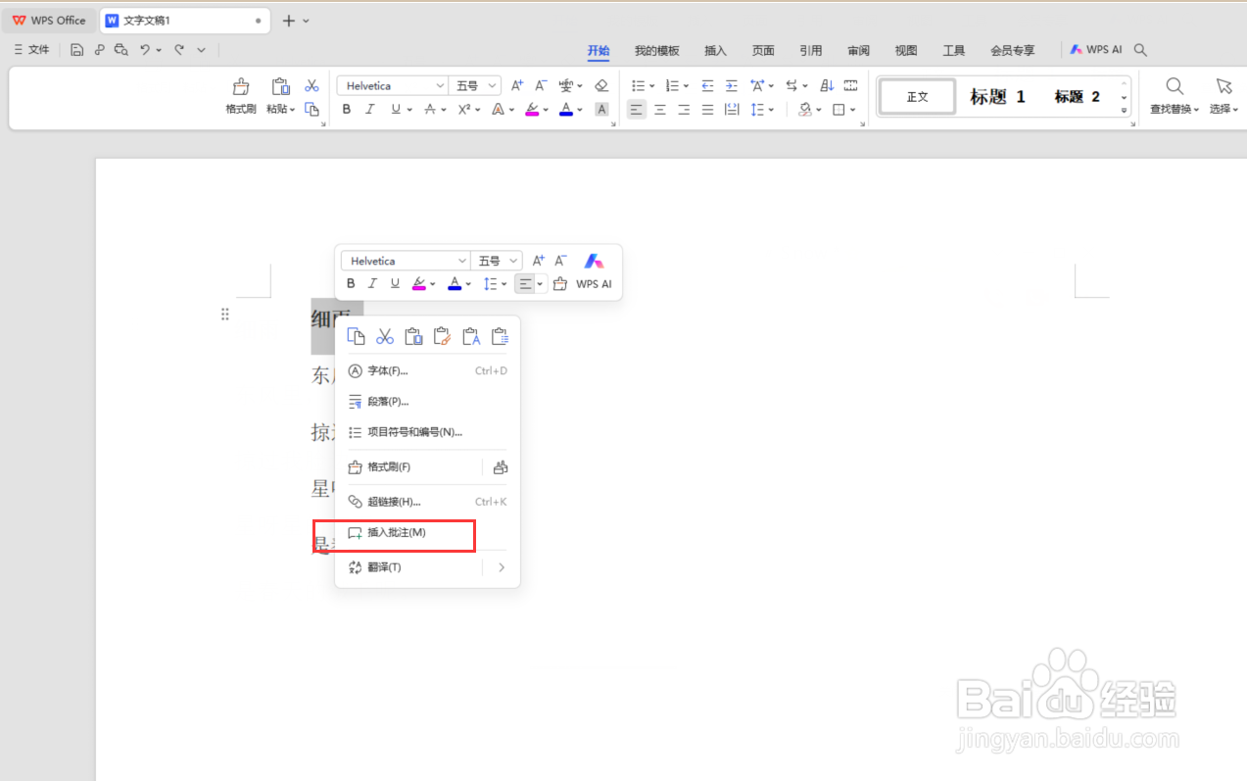Click the paragraph drag handle beside first line
Image resolution: width=1247 pixels, height=781 pixels.
coord(225,314)
